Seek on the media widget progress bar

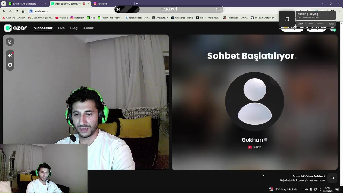click(x=316, y=24)
